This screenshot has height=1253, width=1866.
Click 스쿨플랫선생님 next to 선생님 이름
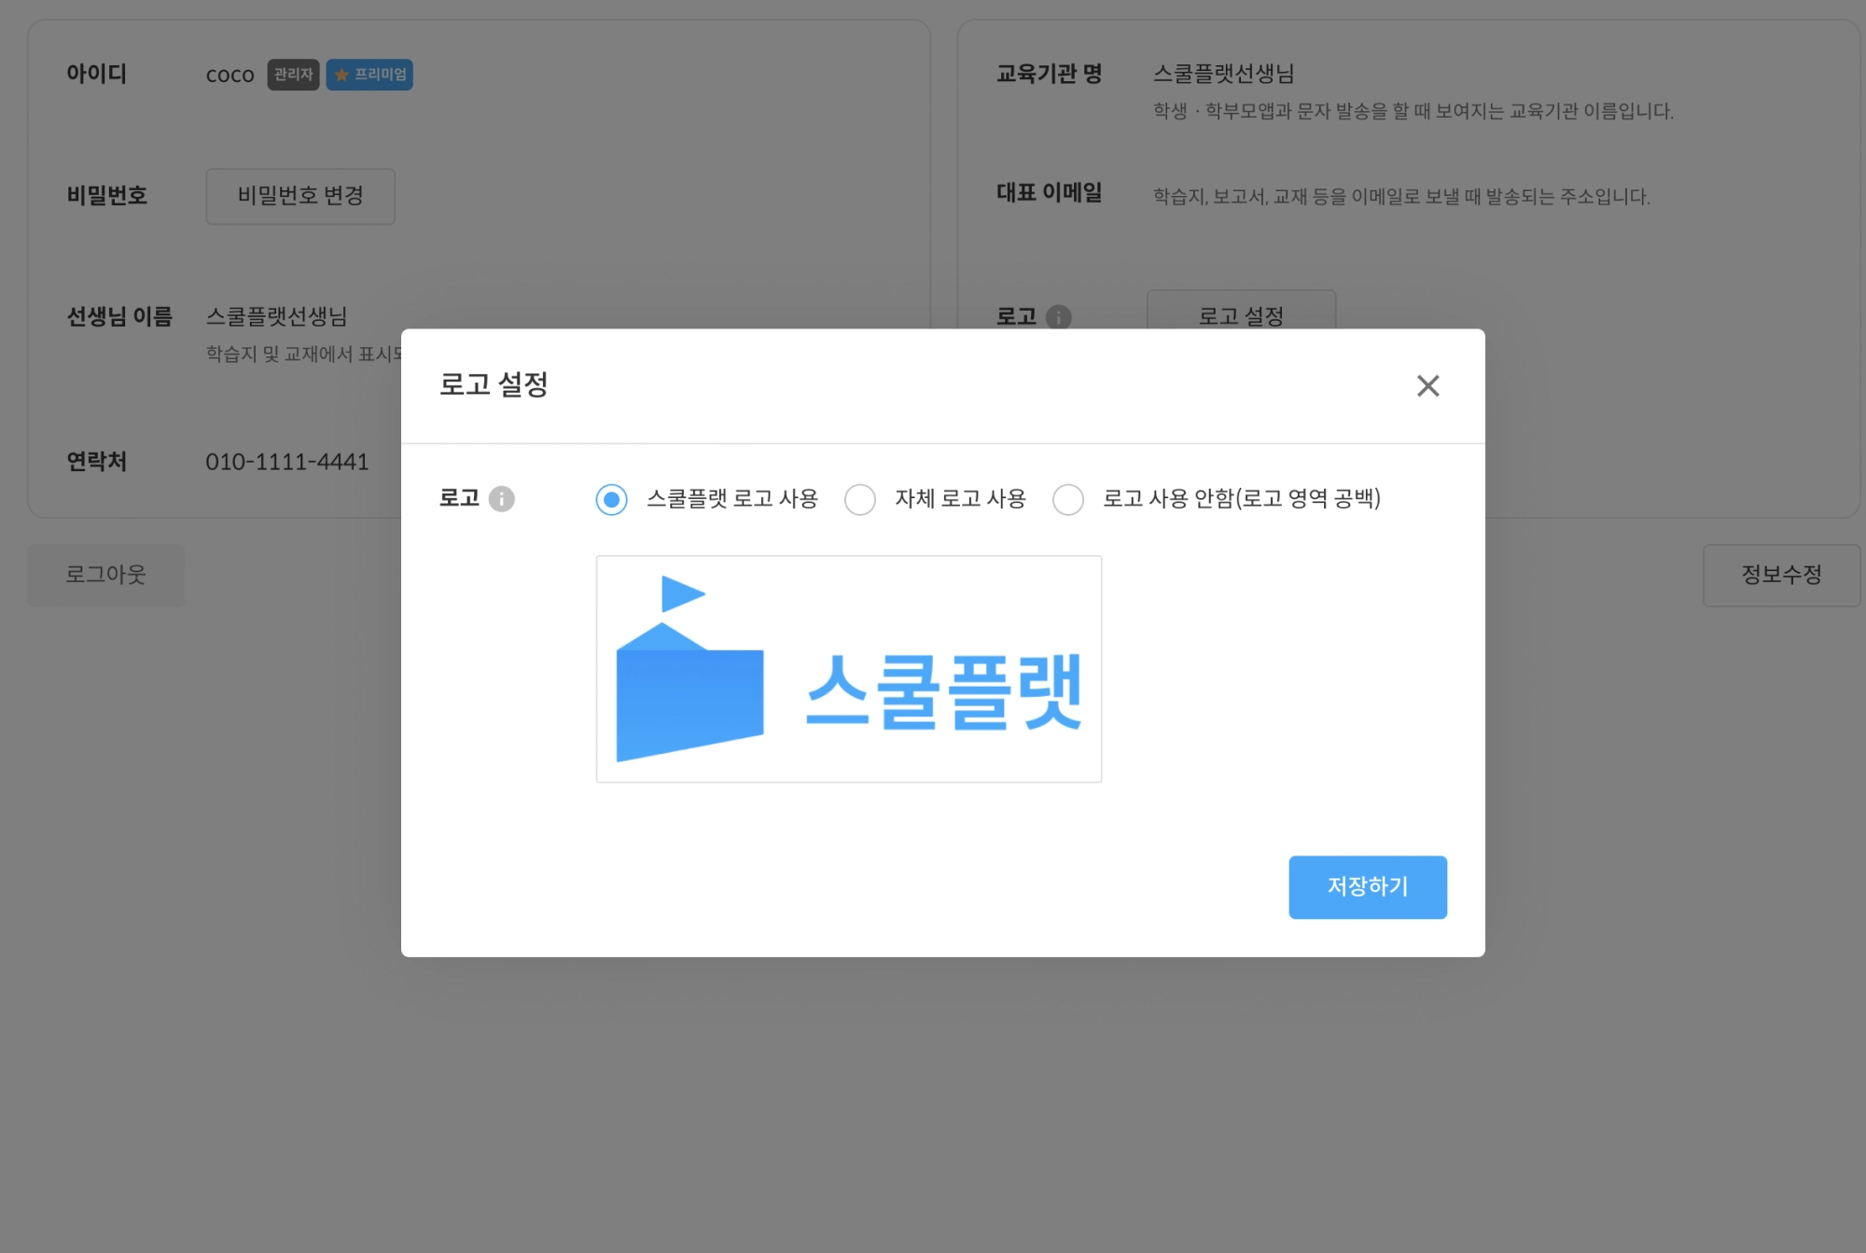[x=276, y=316]
